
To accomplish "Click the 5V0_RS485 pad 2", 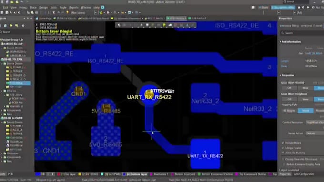I will coord(106,142).
